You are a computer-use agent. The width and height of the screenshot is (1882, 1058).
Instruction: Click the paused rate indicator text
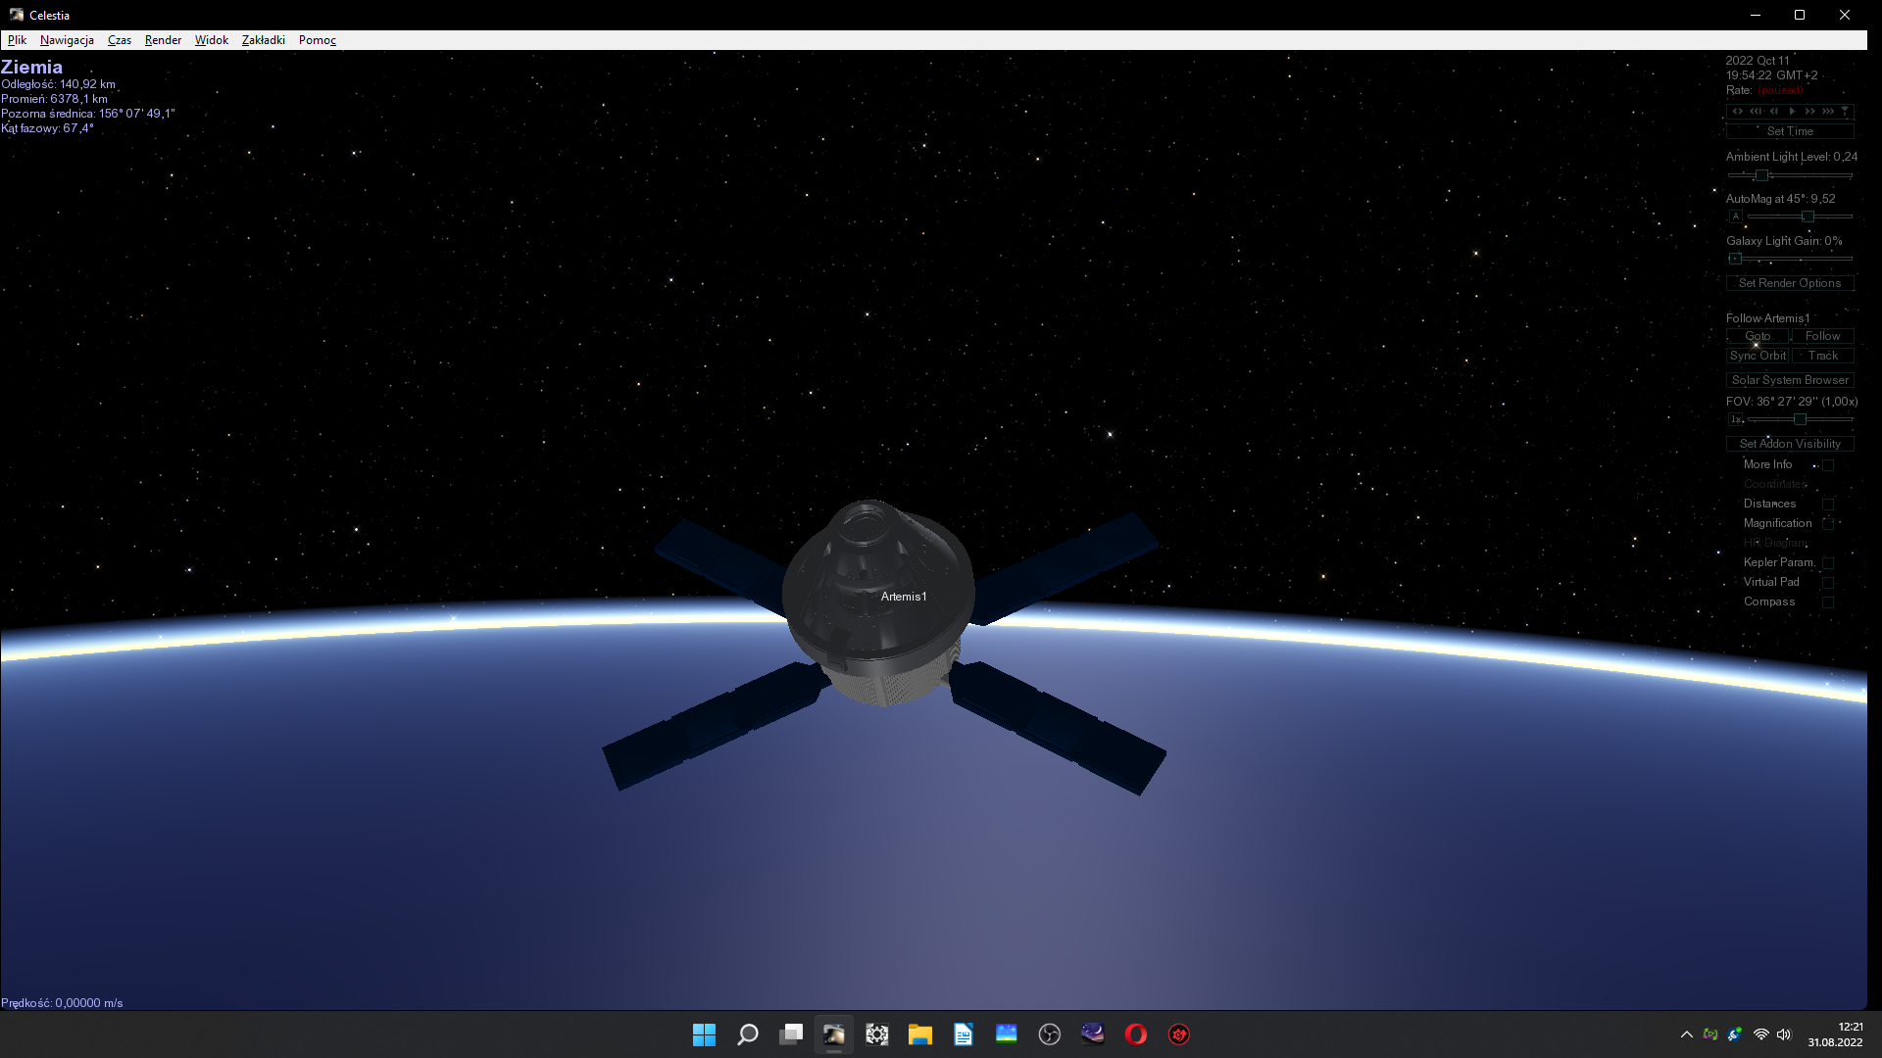click(1780, 90)
